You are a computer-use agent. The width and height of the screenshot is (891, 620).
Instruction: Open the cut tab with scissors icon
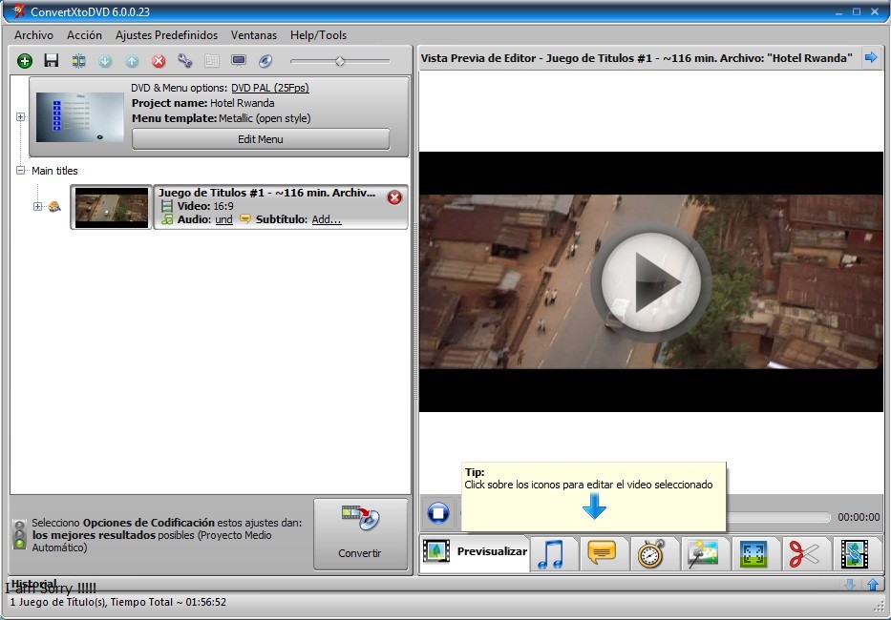(803, 554)
